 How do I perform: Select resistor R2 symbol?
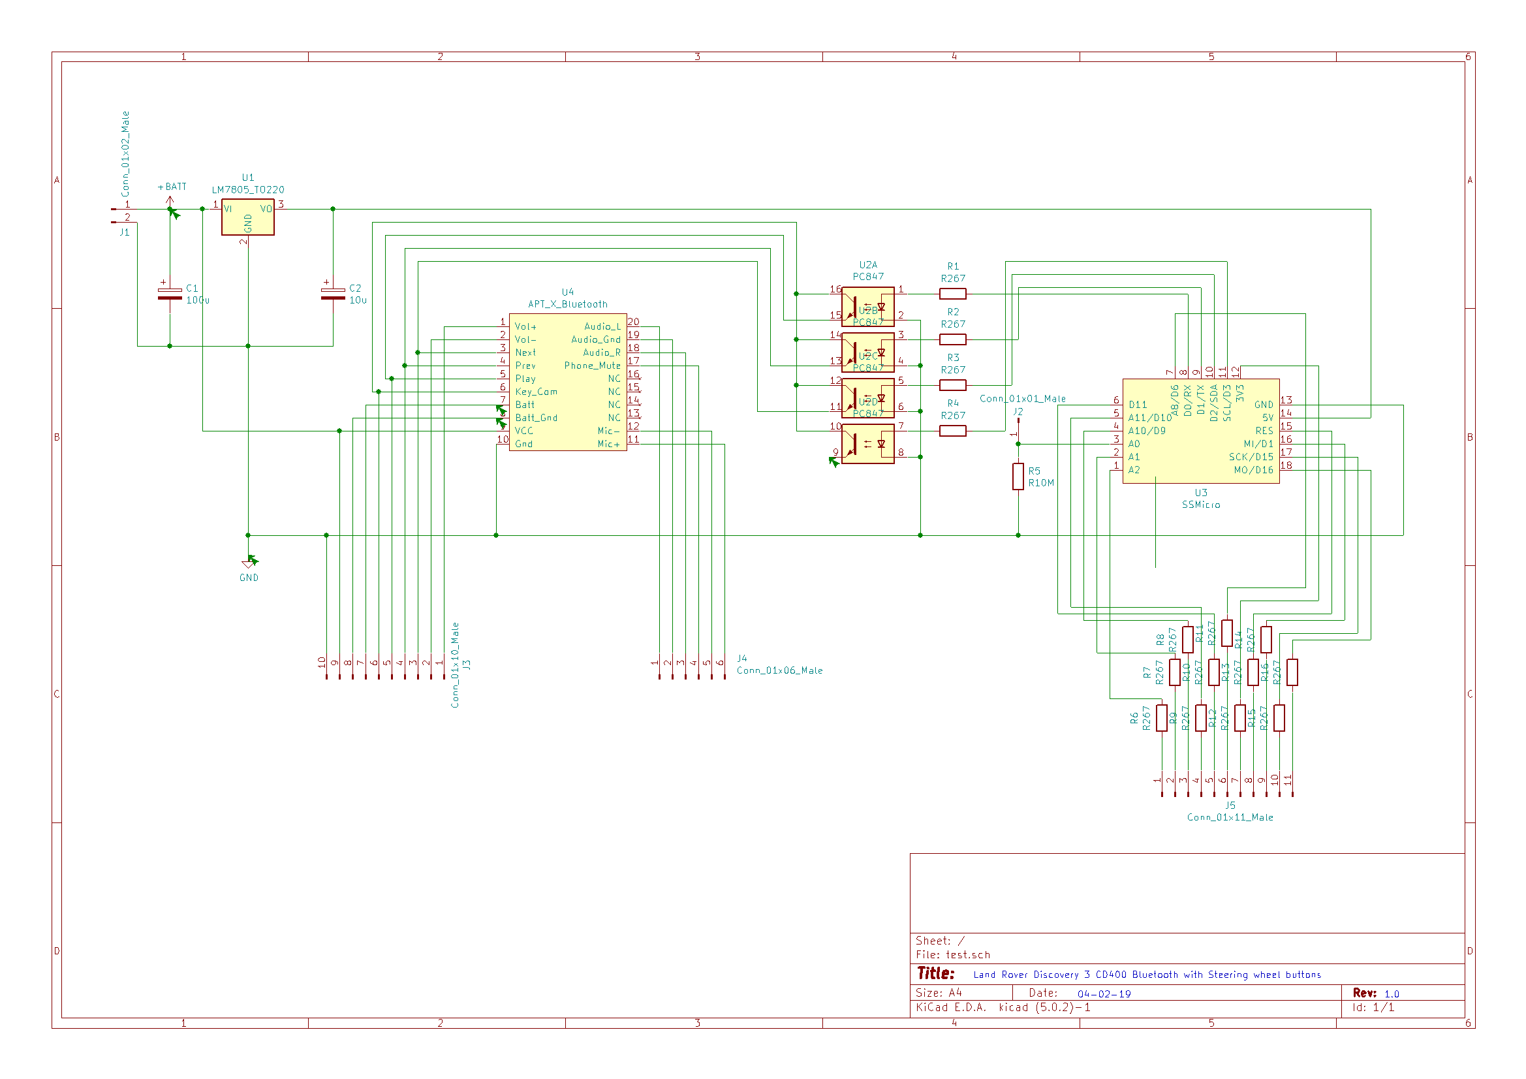point(953,339)
